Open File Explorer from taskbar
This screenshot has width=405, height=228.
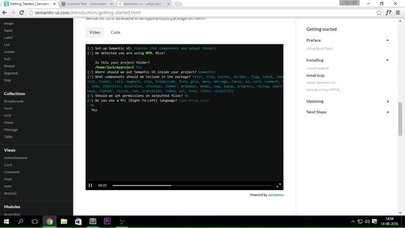[64, 222]
